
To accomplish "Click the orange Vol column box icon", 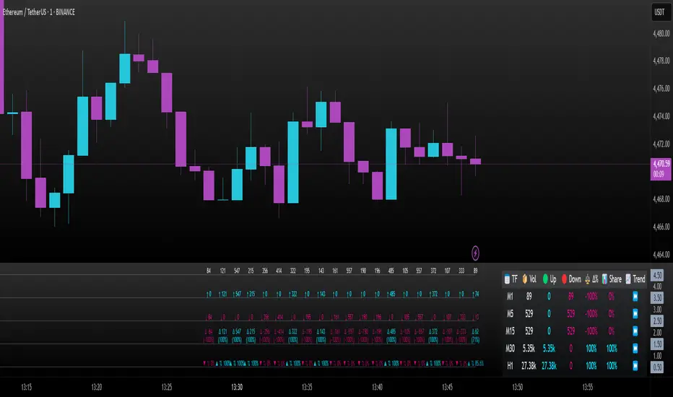I will tap(524, 279).
